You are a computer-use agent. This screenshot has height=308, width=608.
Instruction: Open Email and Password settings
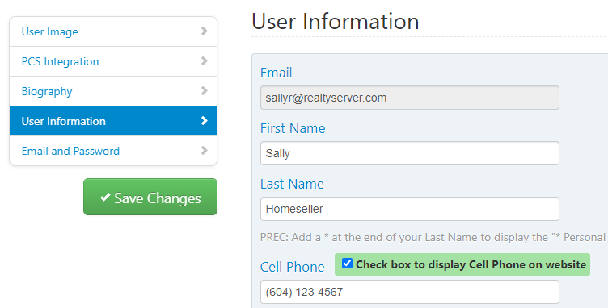[x=113, y=151]
